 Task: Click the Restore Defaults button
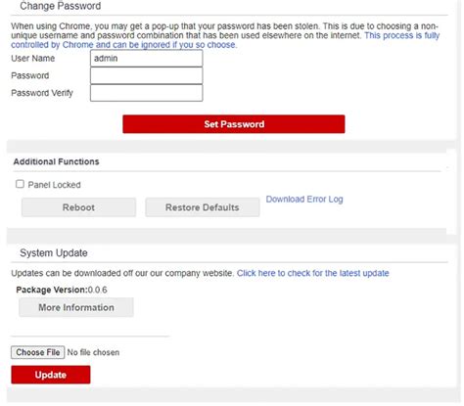203,207
